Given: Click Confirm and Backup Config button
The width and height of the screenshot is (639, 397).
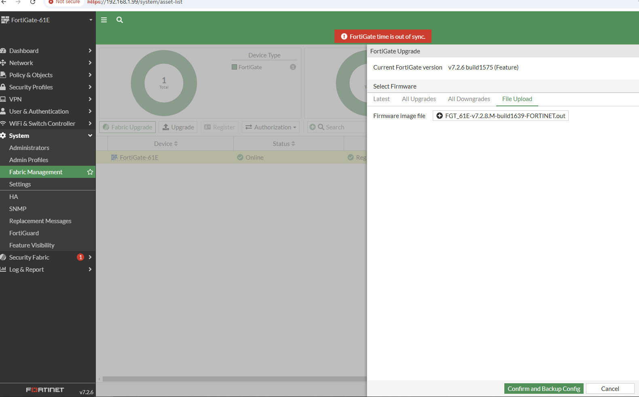Looking at the screenshot, I should pyautogui.click(x=544, y=389).
